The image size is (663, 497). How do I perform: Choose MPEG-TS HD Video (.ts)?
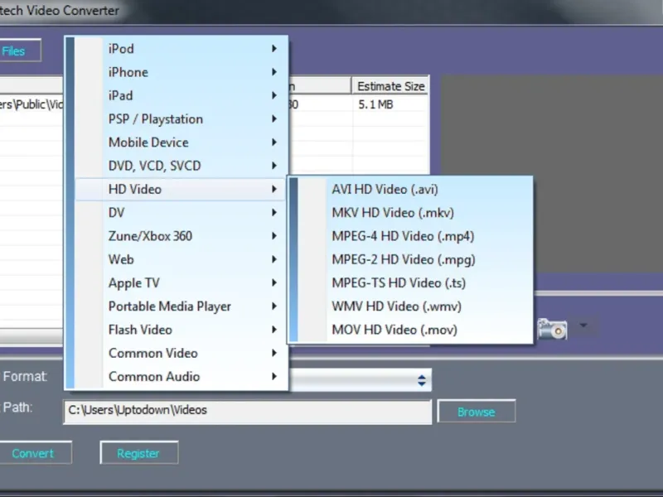point(415,282)
